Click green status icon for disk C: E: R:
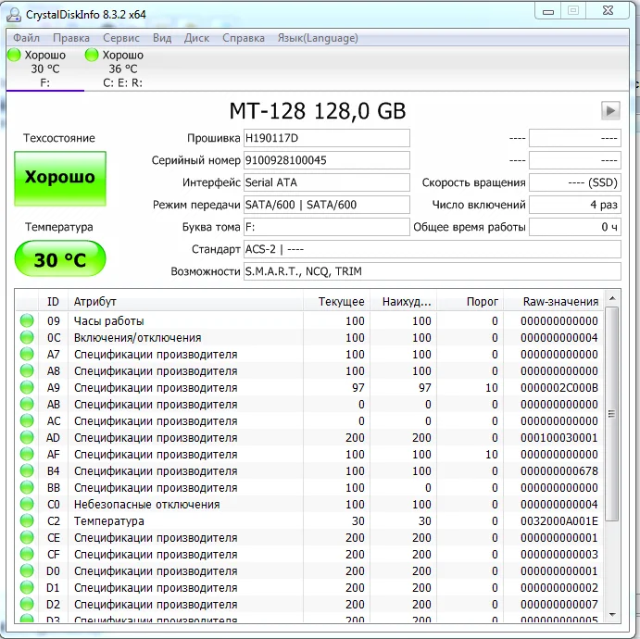 pyautogui.click(x=92, y=55)
